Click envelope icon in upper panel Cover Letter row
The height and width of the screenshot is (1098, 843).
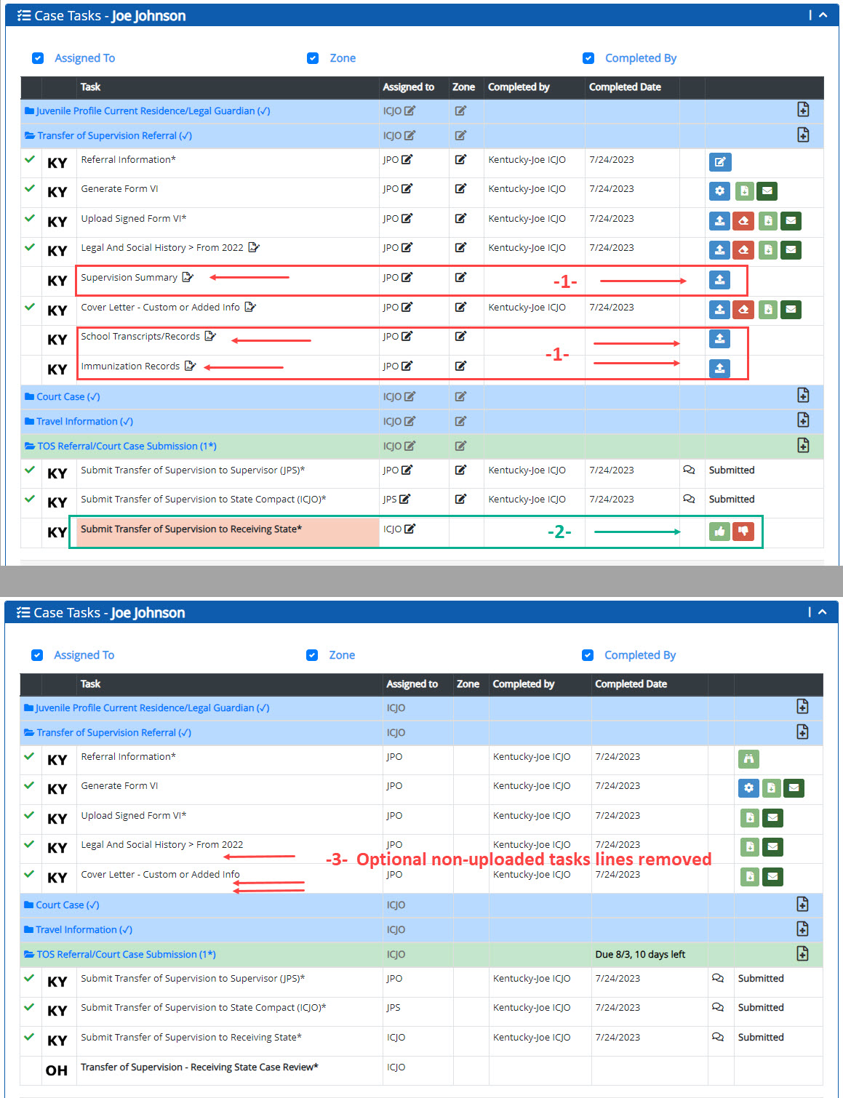coord(791,310)
